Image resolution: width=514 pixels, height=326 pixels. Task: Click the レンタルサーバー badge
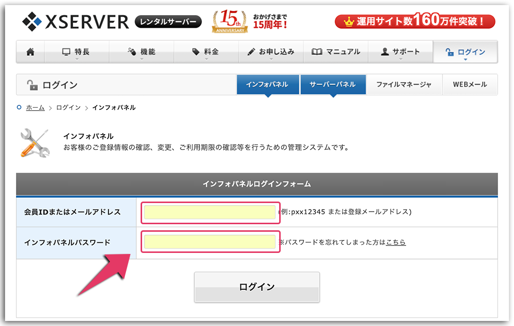pos(168,22)
